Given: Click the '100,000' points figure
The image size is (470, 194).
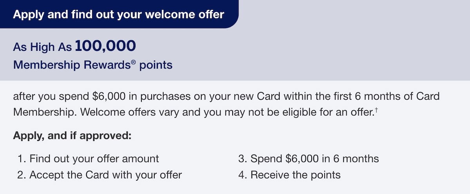Looking at the screenshot, I should point(105,47).
